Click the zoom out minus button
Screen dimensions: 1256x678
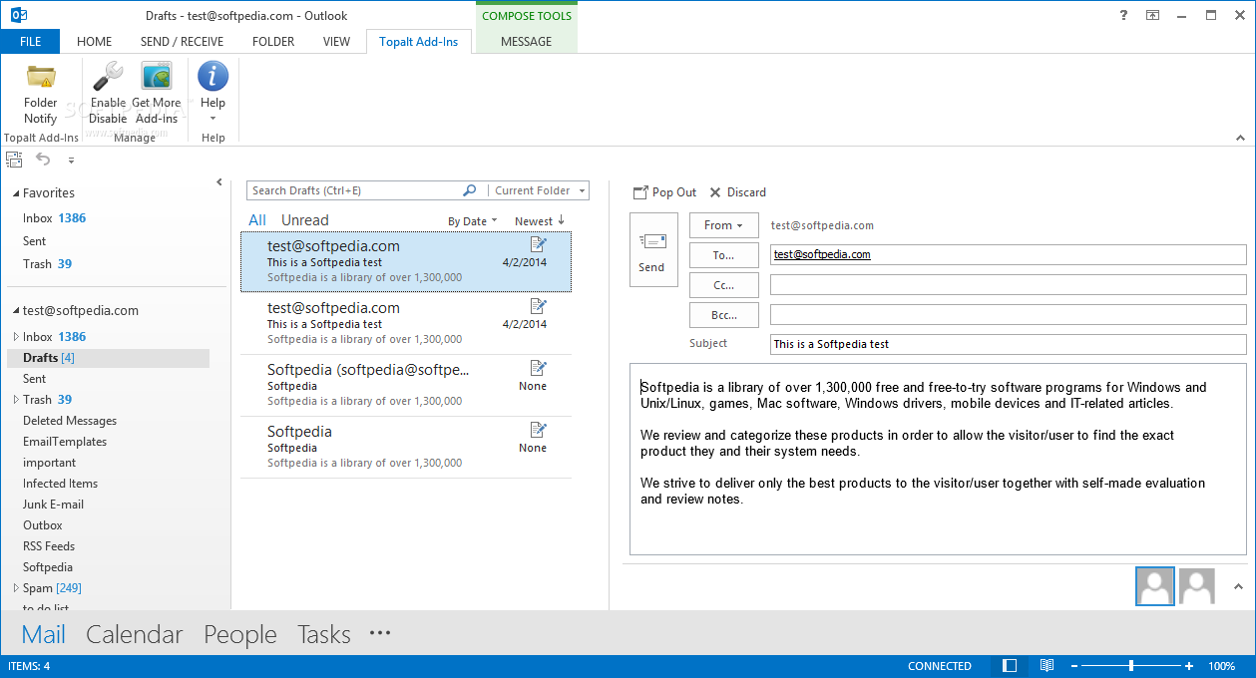(1074, 666)
